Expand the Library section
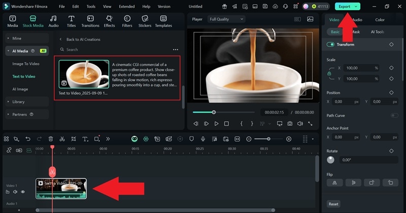This screenshot has width=406, height=213. pyautogui.click(x=27, y=102)
